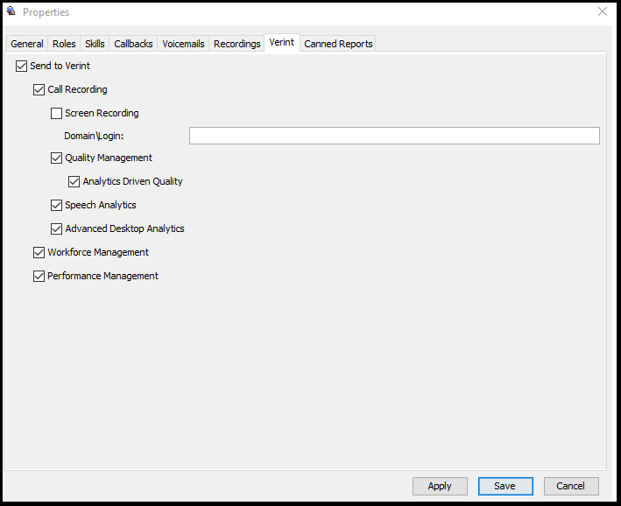
Task: Close the Properties dialog
Action: click(x=603, y=11)
